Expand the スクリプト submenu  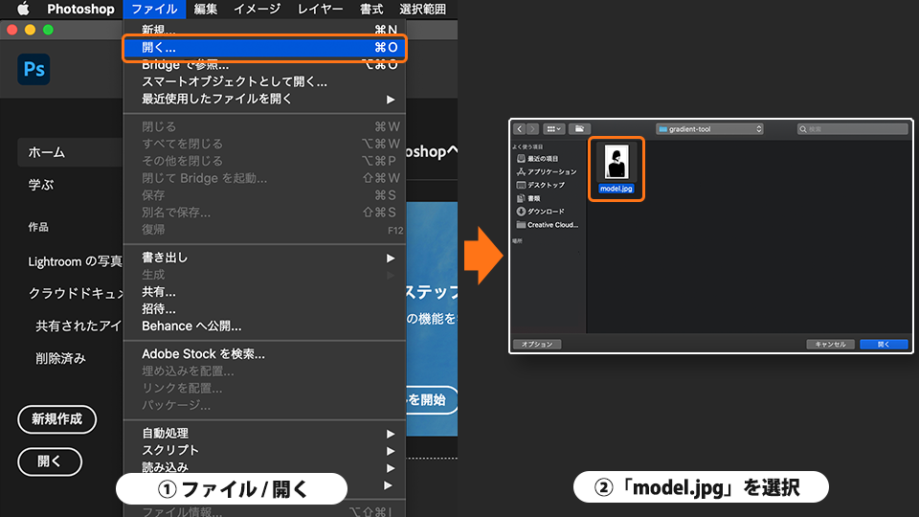click(264, 450)
